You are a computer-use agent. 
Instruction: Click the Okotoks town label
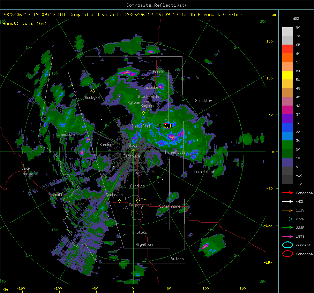140,232
